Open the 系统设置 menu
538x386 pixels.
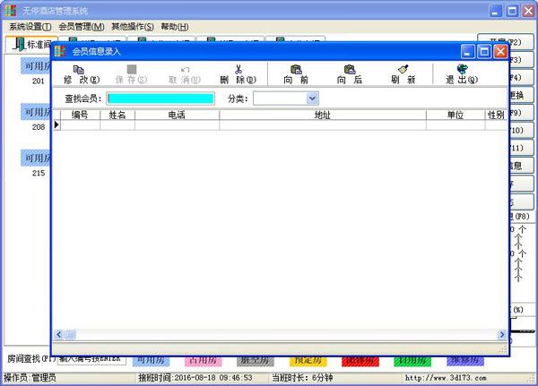tap(30, 27)
